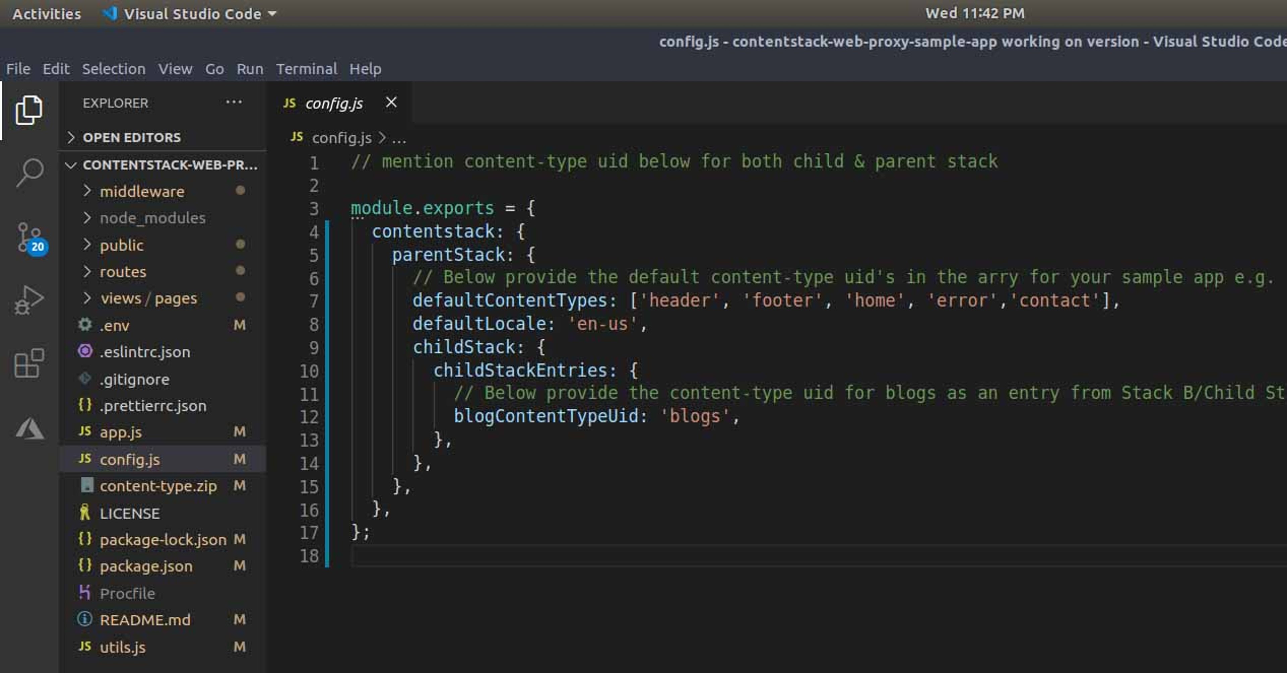Expand the OPEN EDITORS section
1287x673 pixels.
pos(71,137)
